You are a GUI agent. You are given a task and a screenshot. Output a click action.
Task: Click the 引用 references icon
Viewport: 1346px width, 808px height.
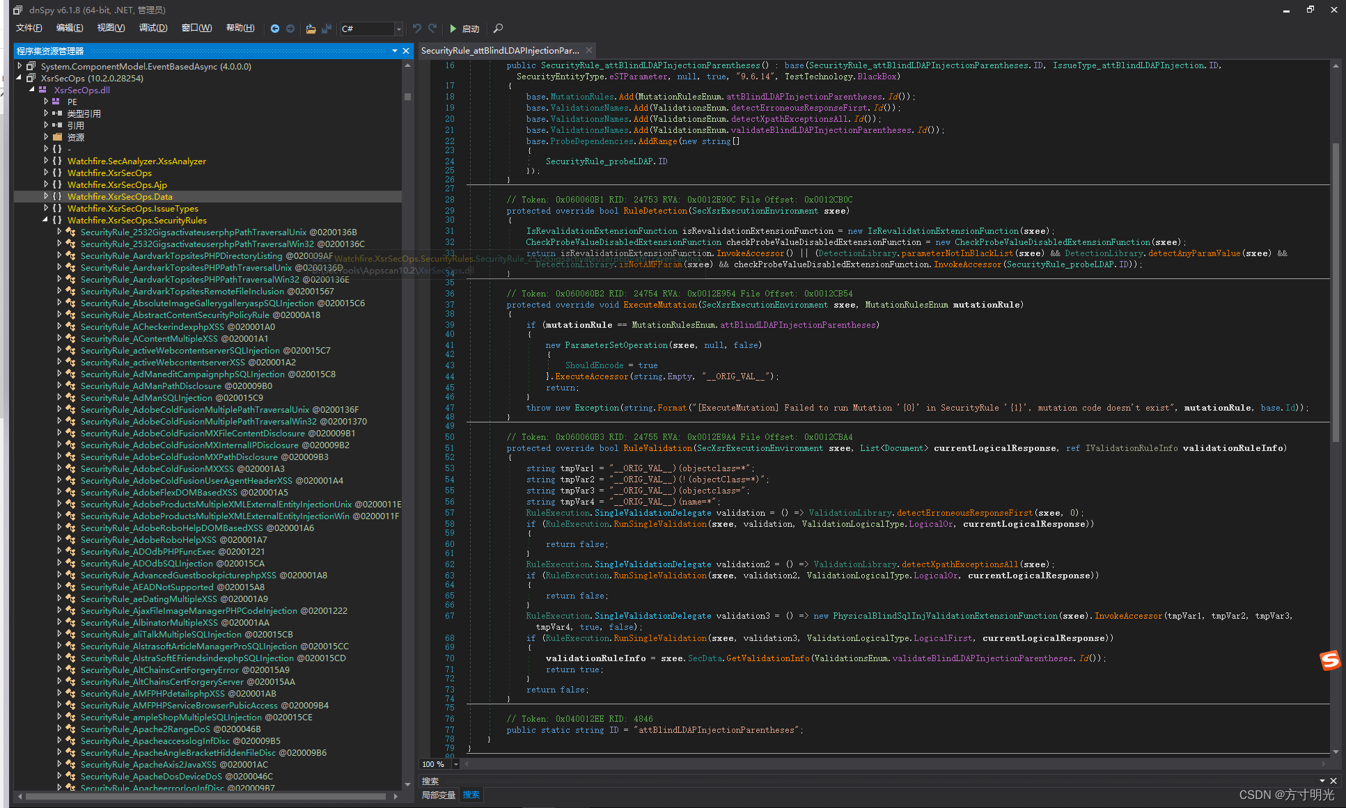click(57, 125)
